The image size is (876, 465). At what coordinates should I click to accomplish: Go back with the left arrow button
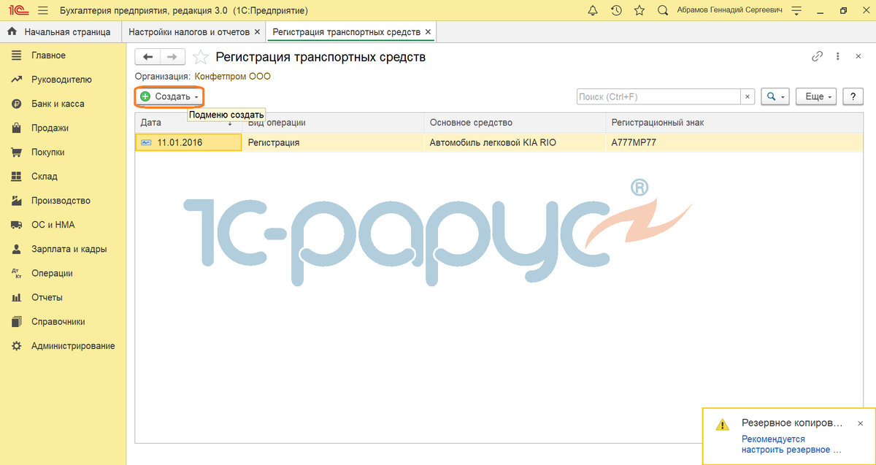pyautogui.click(x=148, y=57)
